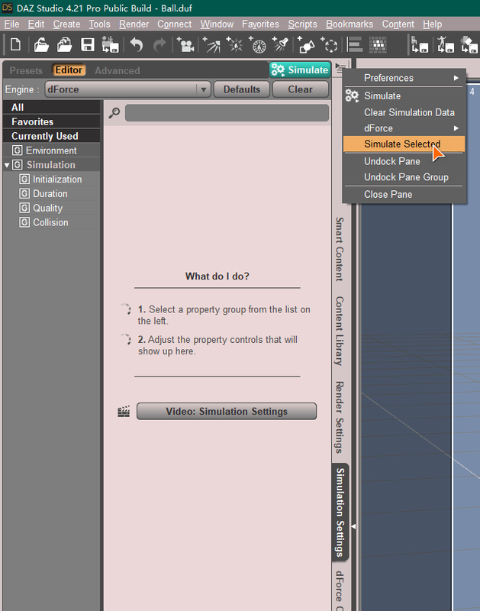Screen dimensions: 480x611
Task: Select Undock Pane option
Action: (x=404, y=161)
